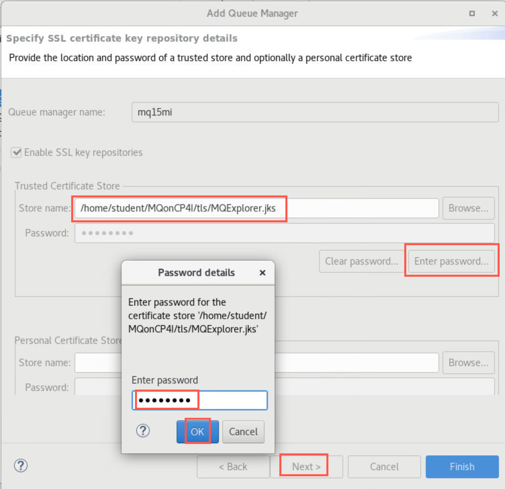Viewport: 505px width, 489px height.
Task: Click Finish in Add Queue Manager
Action: click(x=462, y=466)
